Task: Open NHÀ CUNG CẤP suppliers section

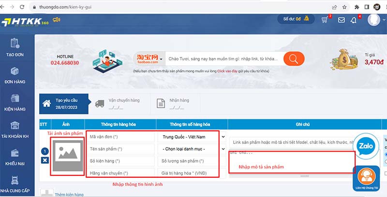Action: (15, 184)
